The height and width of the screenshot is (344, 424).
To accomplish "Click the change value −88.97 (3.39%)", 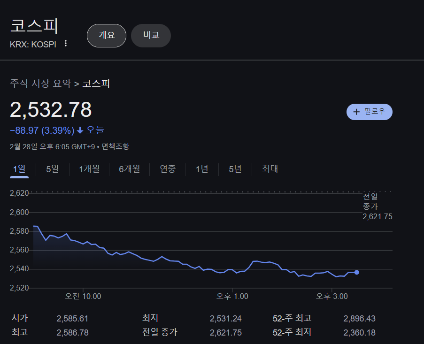I will click(x=42, y=130).
